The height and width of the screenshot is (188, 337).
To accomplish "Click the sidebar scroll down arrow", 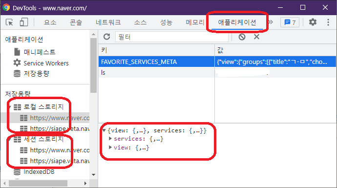I will (93, 175).
